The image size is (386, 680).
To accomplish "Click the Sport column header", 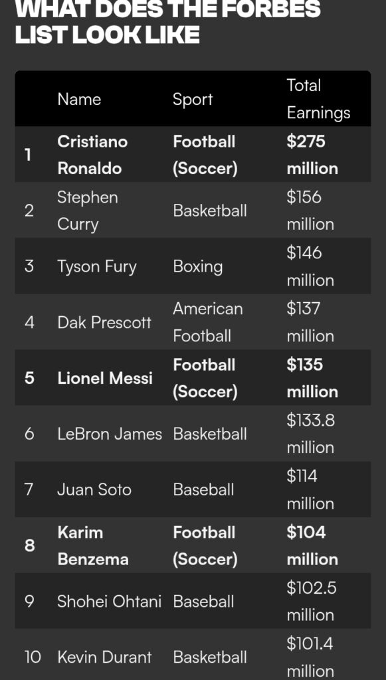I will pos(193,100).
